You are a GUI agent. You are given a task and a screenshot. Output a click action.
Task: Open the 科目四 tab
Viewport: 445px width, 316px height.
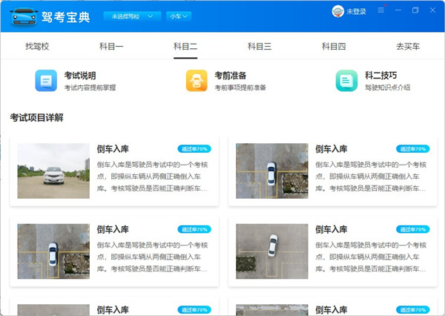(x=334, y=46)
